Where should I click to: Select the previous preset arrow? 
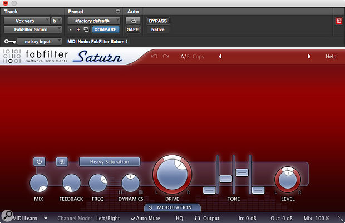pos(220,57)
